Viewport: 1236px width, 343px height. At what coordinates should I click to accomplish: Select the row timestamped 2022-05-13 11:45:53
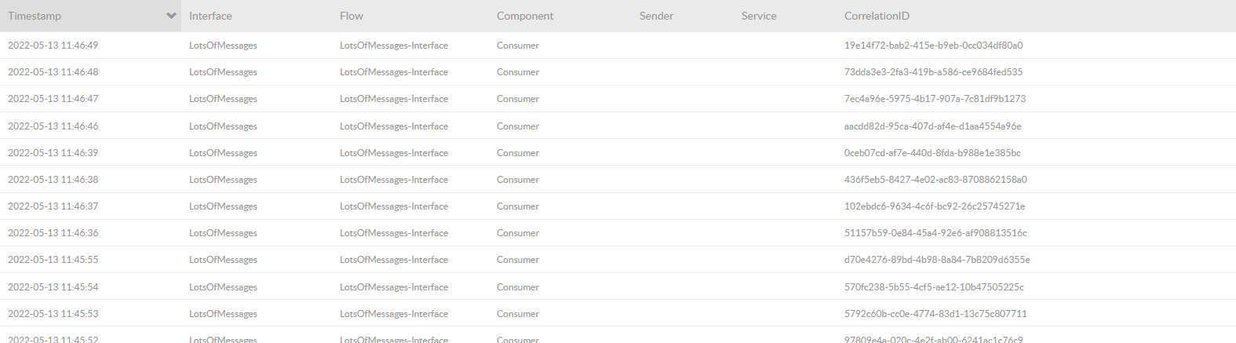coord(53,314)
